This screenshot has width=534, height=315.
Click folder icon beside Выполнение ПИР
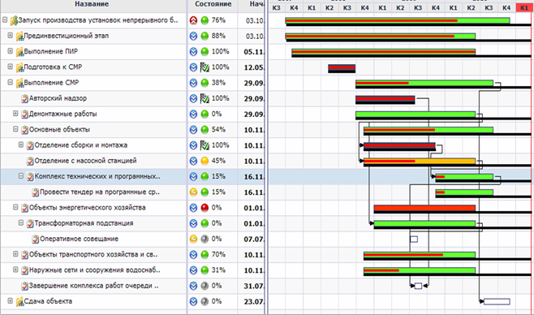[x=19, y=52]
